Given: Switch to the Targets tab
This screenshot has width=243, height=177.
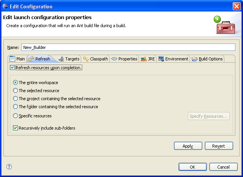Looking at the screenshot, I should tap(69, 59).
